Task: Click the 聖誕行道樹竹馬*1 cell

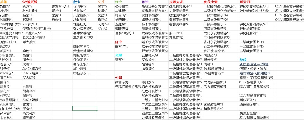Action: [128, 86]
